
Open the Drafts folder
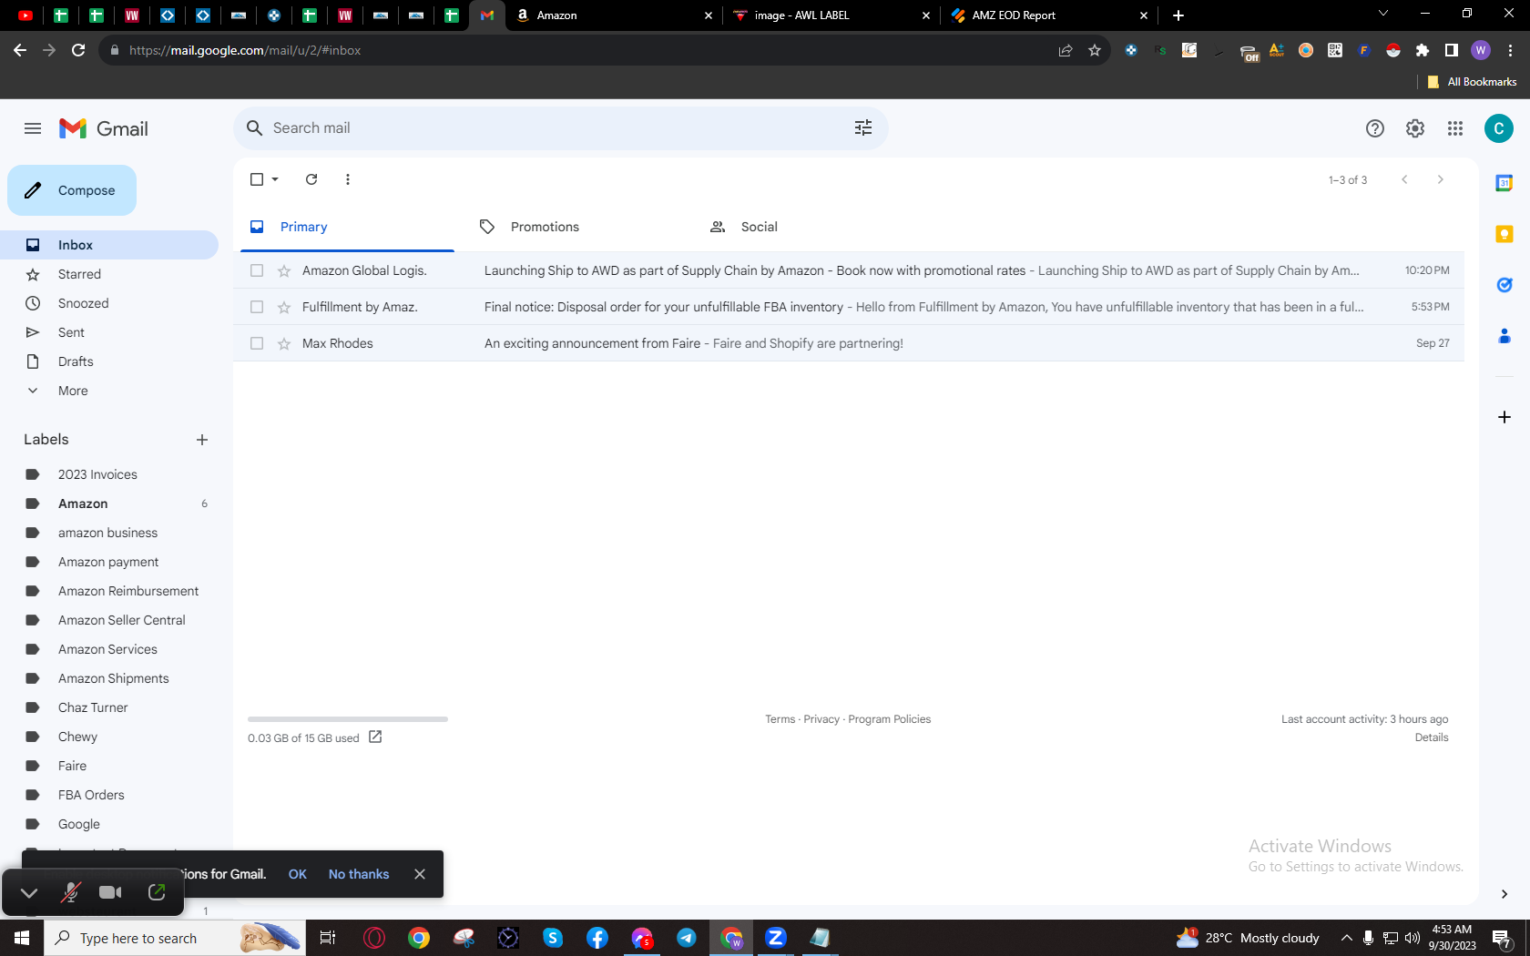[x=109, y=361]
